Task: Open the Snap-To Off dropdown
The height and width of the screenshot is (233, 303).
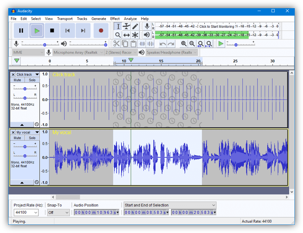Action: pos(59,213)
